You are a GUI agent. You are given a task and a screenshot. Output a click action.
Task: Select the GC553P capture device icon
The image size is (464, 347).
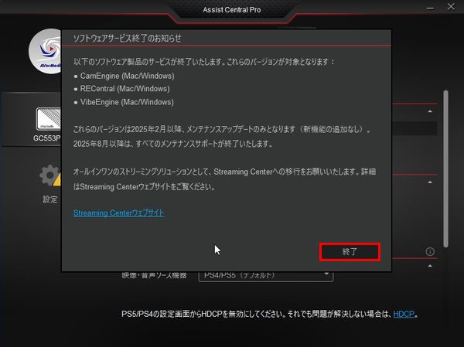point(48,119)
